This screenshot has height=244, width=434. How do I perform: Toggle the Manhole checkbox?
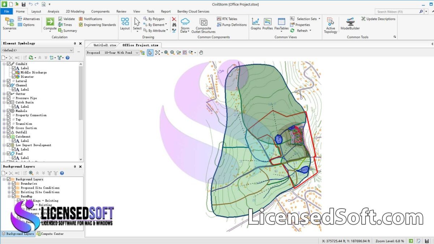9,111
